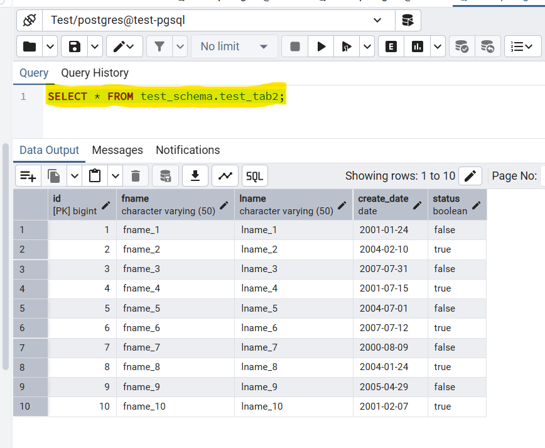The width and height of the screenshot is (545, 448).
Task: Click the rollback transaction icon
Action: click(x=488, y=46)
